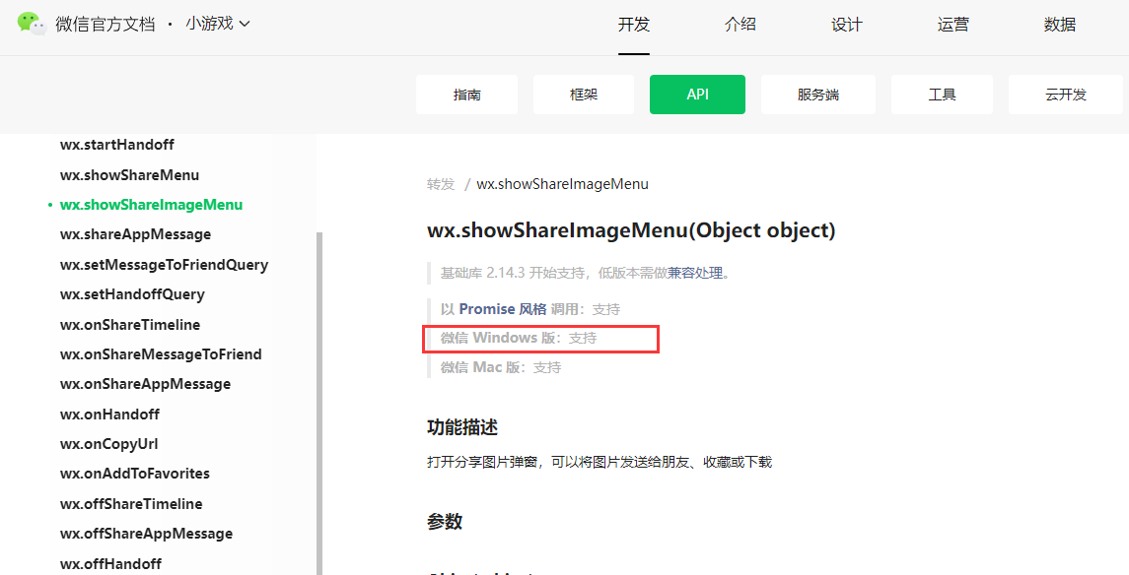Image resolution: width=1129 pixels, height=575 pixels.
Task: Expand the 小游戏 dropdown
Action: 218,24
